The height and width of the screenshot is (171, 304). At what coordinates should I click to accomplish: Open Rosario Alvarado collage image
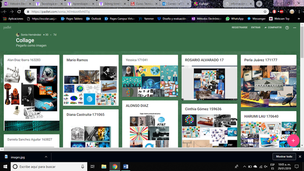(x=209, y=83)
